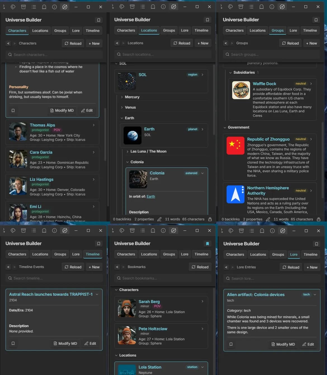Turn off the active bookmarks view in the Bookmarks window
The image size is (327, 375).
(x=208, y=244)
